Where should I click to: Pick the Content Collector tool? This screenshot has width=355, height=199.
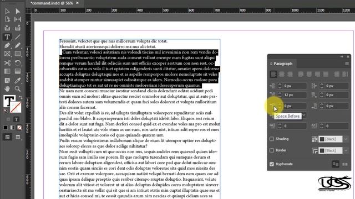(x=7, y=28)
